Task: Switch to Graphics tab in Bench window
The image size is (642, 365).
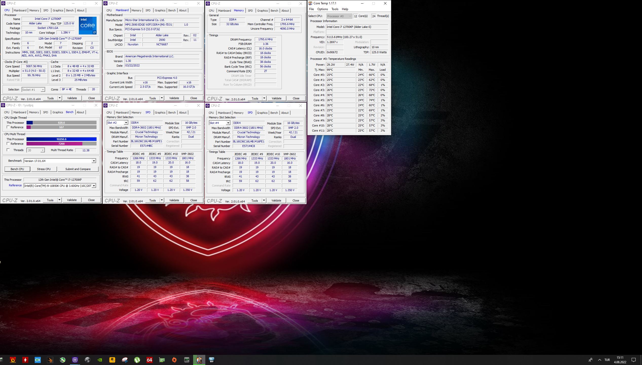Action: pyautogui.click(x=58, y=112)
